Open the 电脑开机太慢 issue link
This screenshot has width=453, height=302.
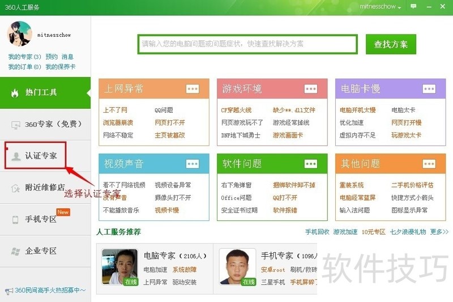(358, 110)
